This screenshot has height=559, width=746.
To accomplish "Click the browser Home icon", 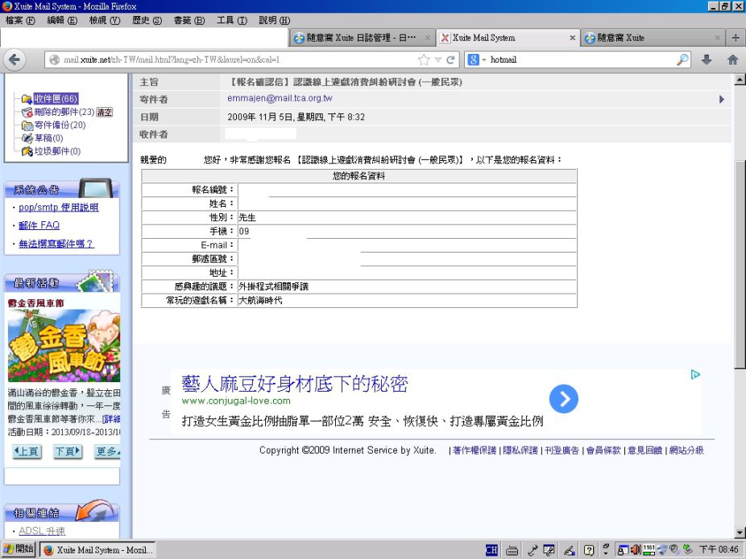I will 731,59.
